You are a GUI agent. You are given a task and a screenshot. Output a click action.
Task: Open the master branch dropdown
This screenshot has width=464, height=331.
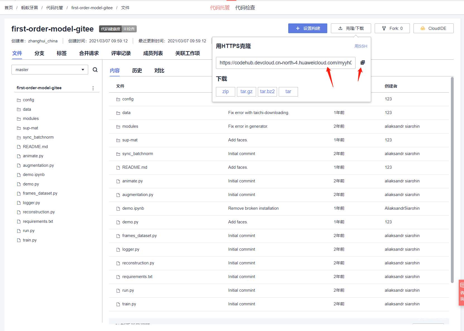(x=50, y=70)
